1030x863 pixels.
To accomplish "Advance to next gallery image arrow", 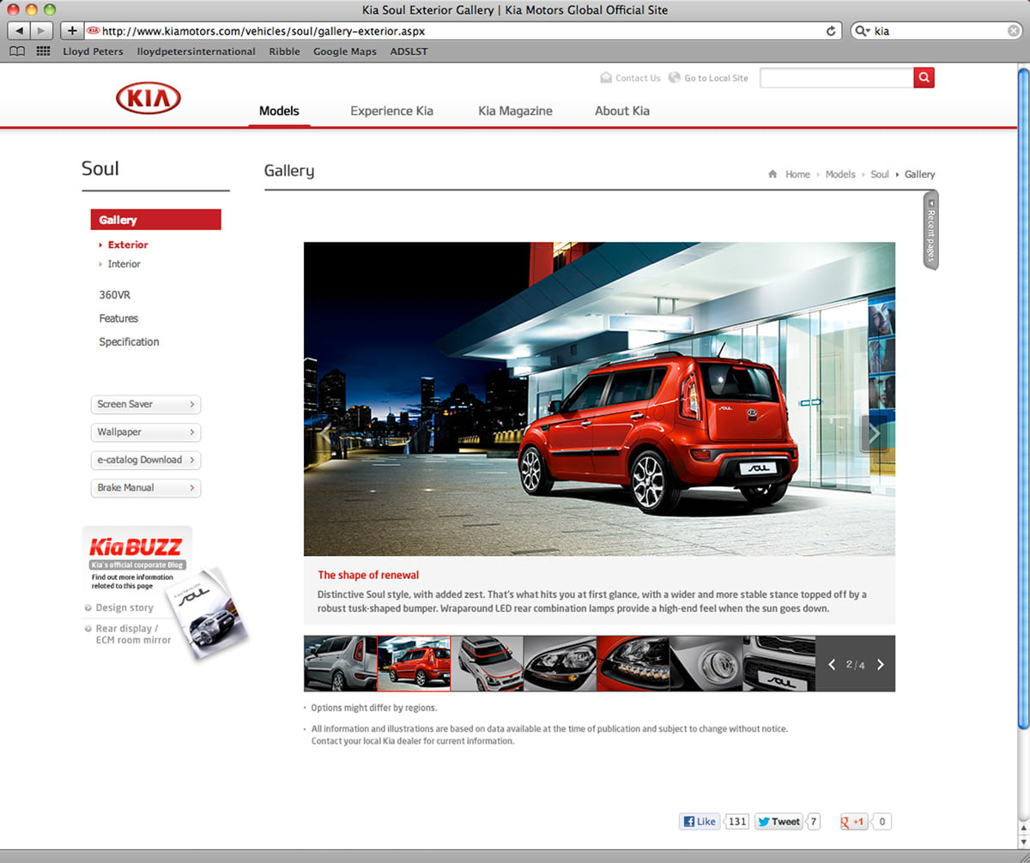I will pos(874,434).
